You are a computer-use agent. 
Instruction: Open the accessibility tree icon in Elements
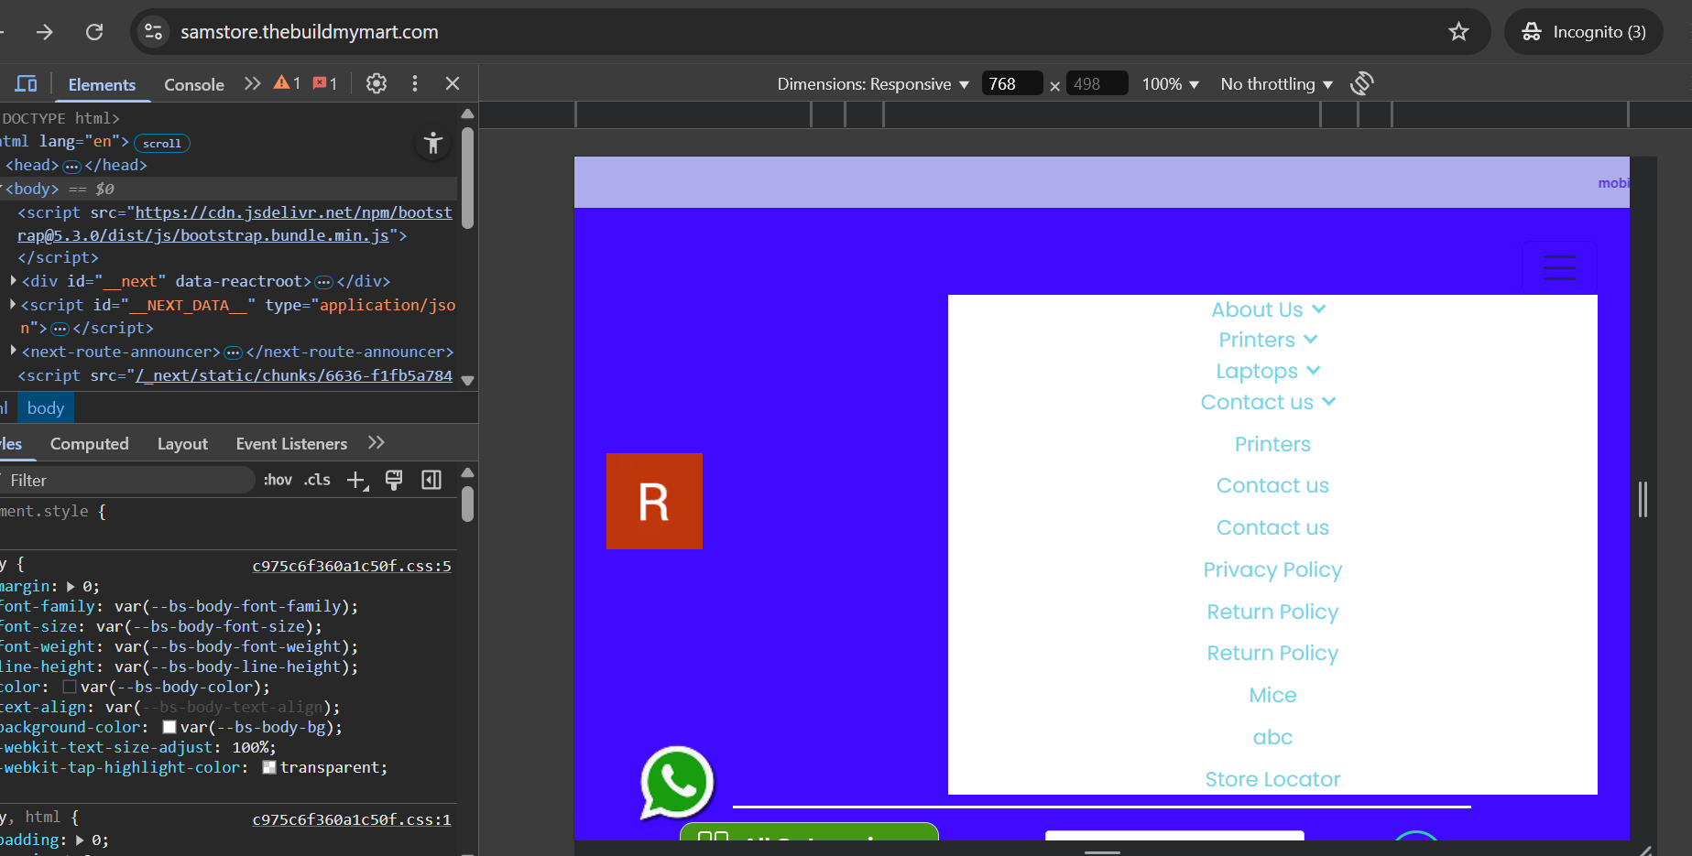pos(433,143)
